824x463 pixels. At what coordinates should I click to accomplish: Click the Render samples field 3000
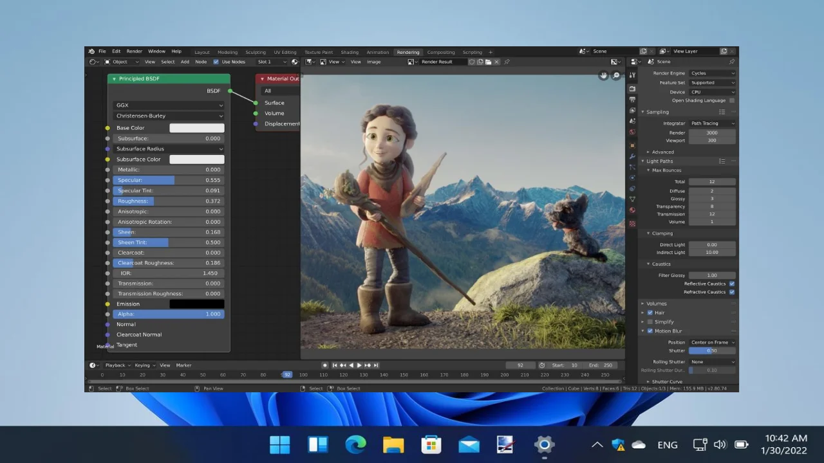point(712,132)
